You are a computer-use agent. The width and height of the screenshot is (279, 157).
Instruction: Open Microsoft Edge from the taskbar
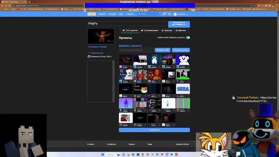(133, 154)
